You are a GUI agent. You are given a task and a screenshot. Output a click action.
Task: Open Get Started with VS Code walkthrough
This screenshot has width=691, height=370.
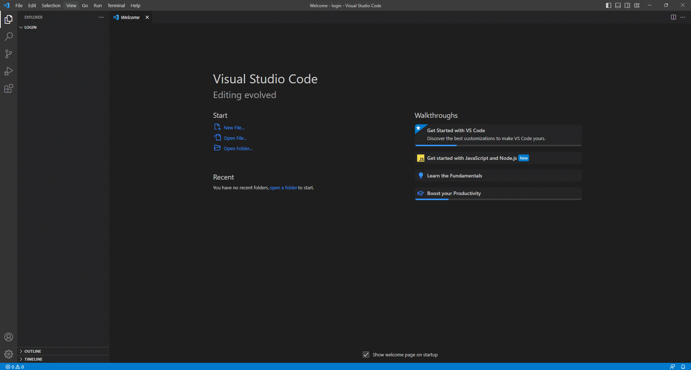coord(498,135)
